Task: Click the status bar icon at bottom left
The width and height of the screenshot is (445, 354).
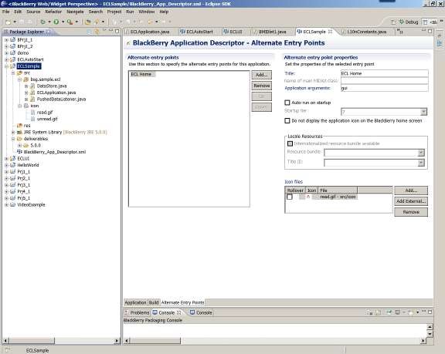Action: click(8, 350)
